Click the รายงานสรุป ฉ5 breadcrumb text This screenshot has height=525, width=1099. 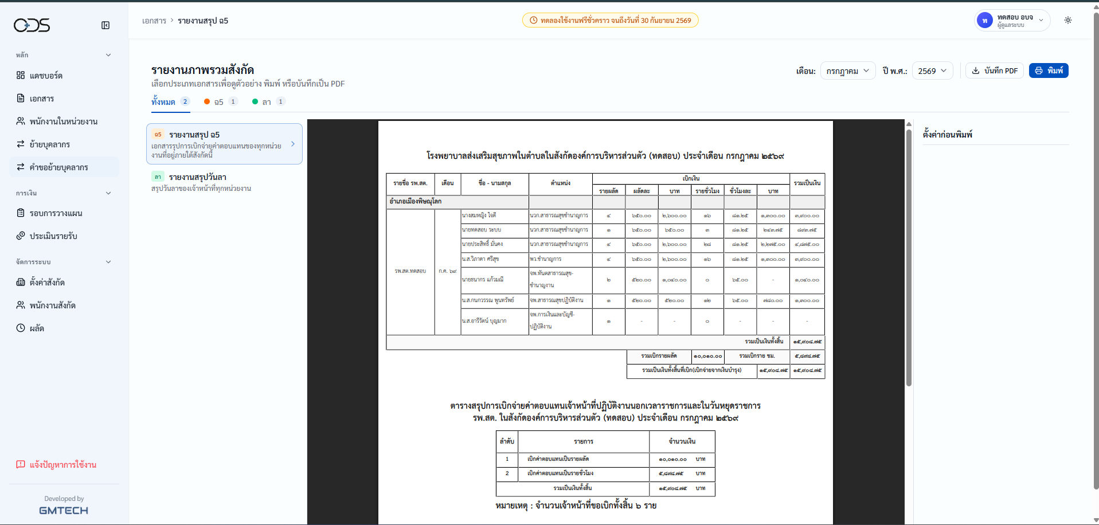coord(203,21)
